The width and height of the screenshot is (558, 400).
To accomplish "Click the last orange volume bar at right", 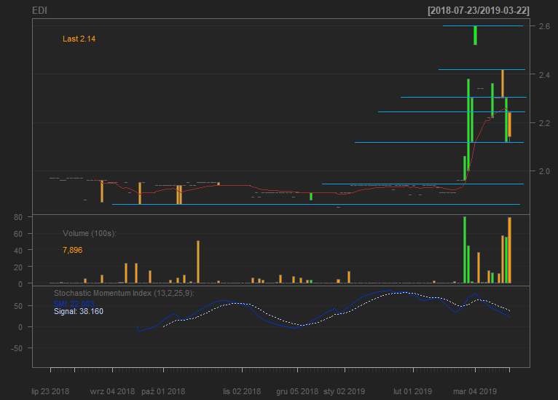I will (510, 250).
